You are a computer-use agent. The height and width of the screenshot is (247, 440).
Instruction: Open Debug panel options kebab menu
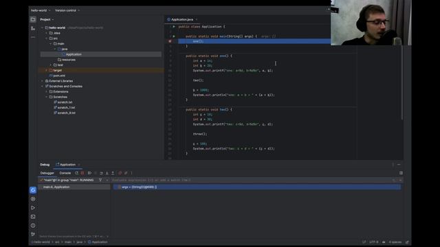pos(393,165)
